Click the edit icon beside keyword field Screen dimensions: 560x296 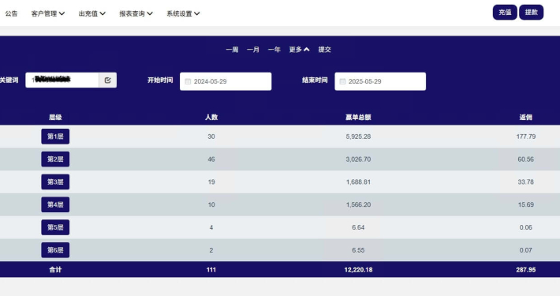[107, 80]
